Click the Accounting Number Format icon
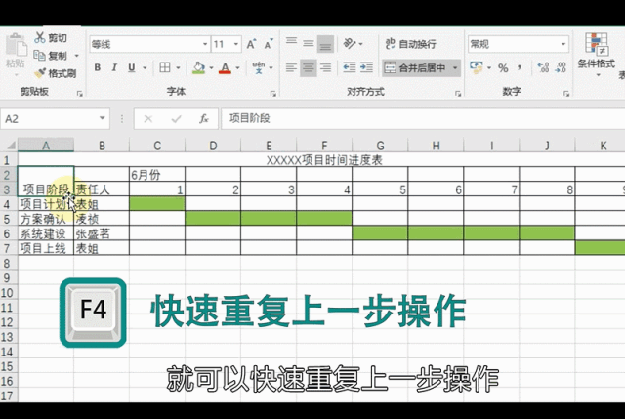The width and height of the screenshot is (625, 419). click(476, 67)
